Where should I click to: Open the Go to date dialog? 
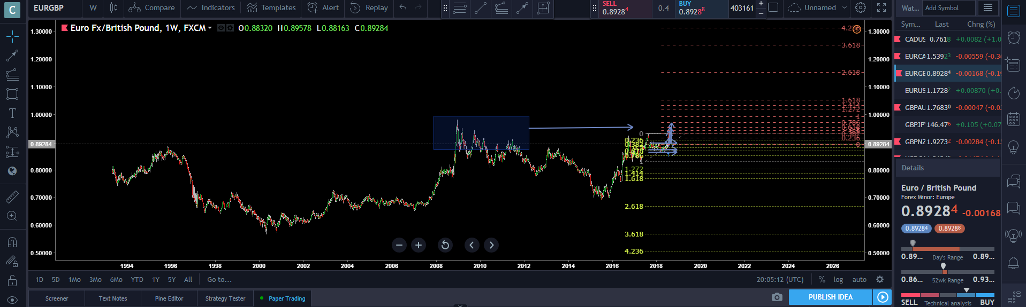pos(219,279)
